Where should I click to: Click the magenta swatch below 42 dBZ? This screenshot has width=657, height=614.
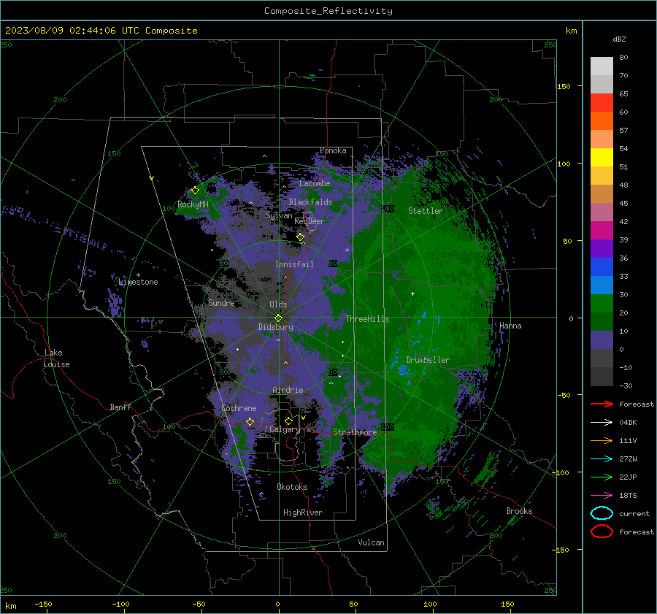602,231
